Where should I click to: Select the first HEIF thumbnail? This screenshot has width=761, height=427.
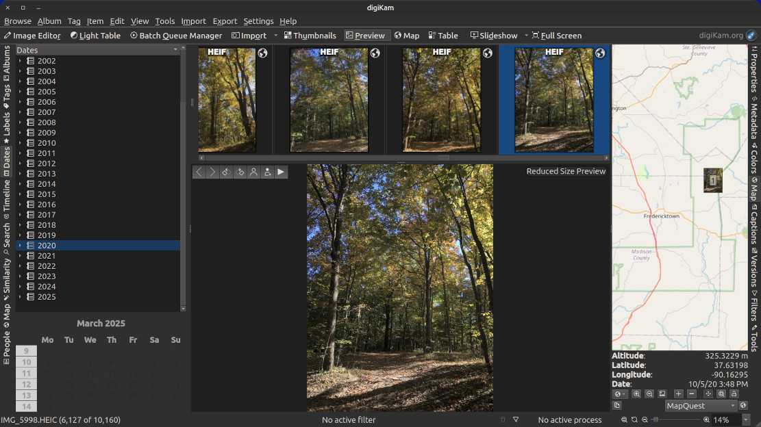[226, 100]
